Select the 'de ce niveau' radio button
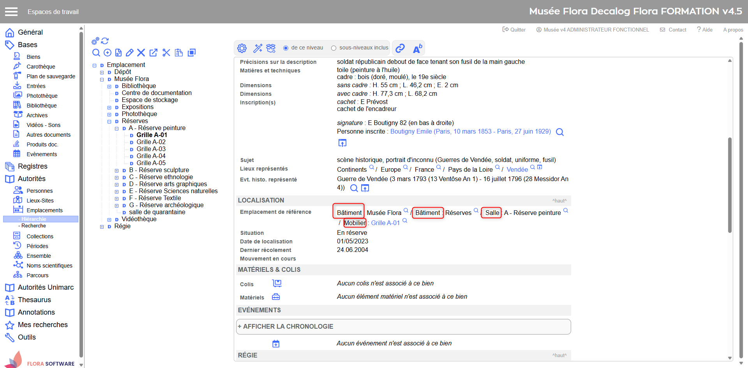Image resolution: width=748 pixels, height=368 pixels. tap(286, 48)
